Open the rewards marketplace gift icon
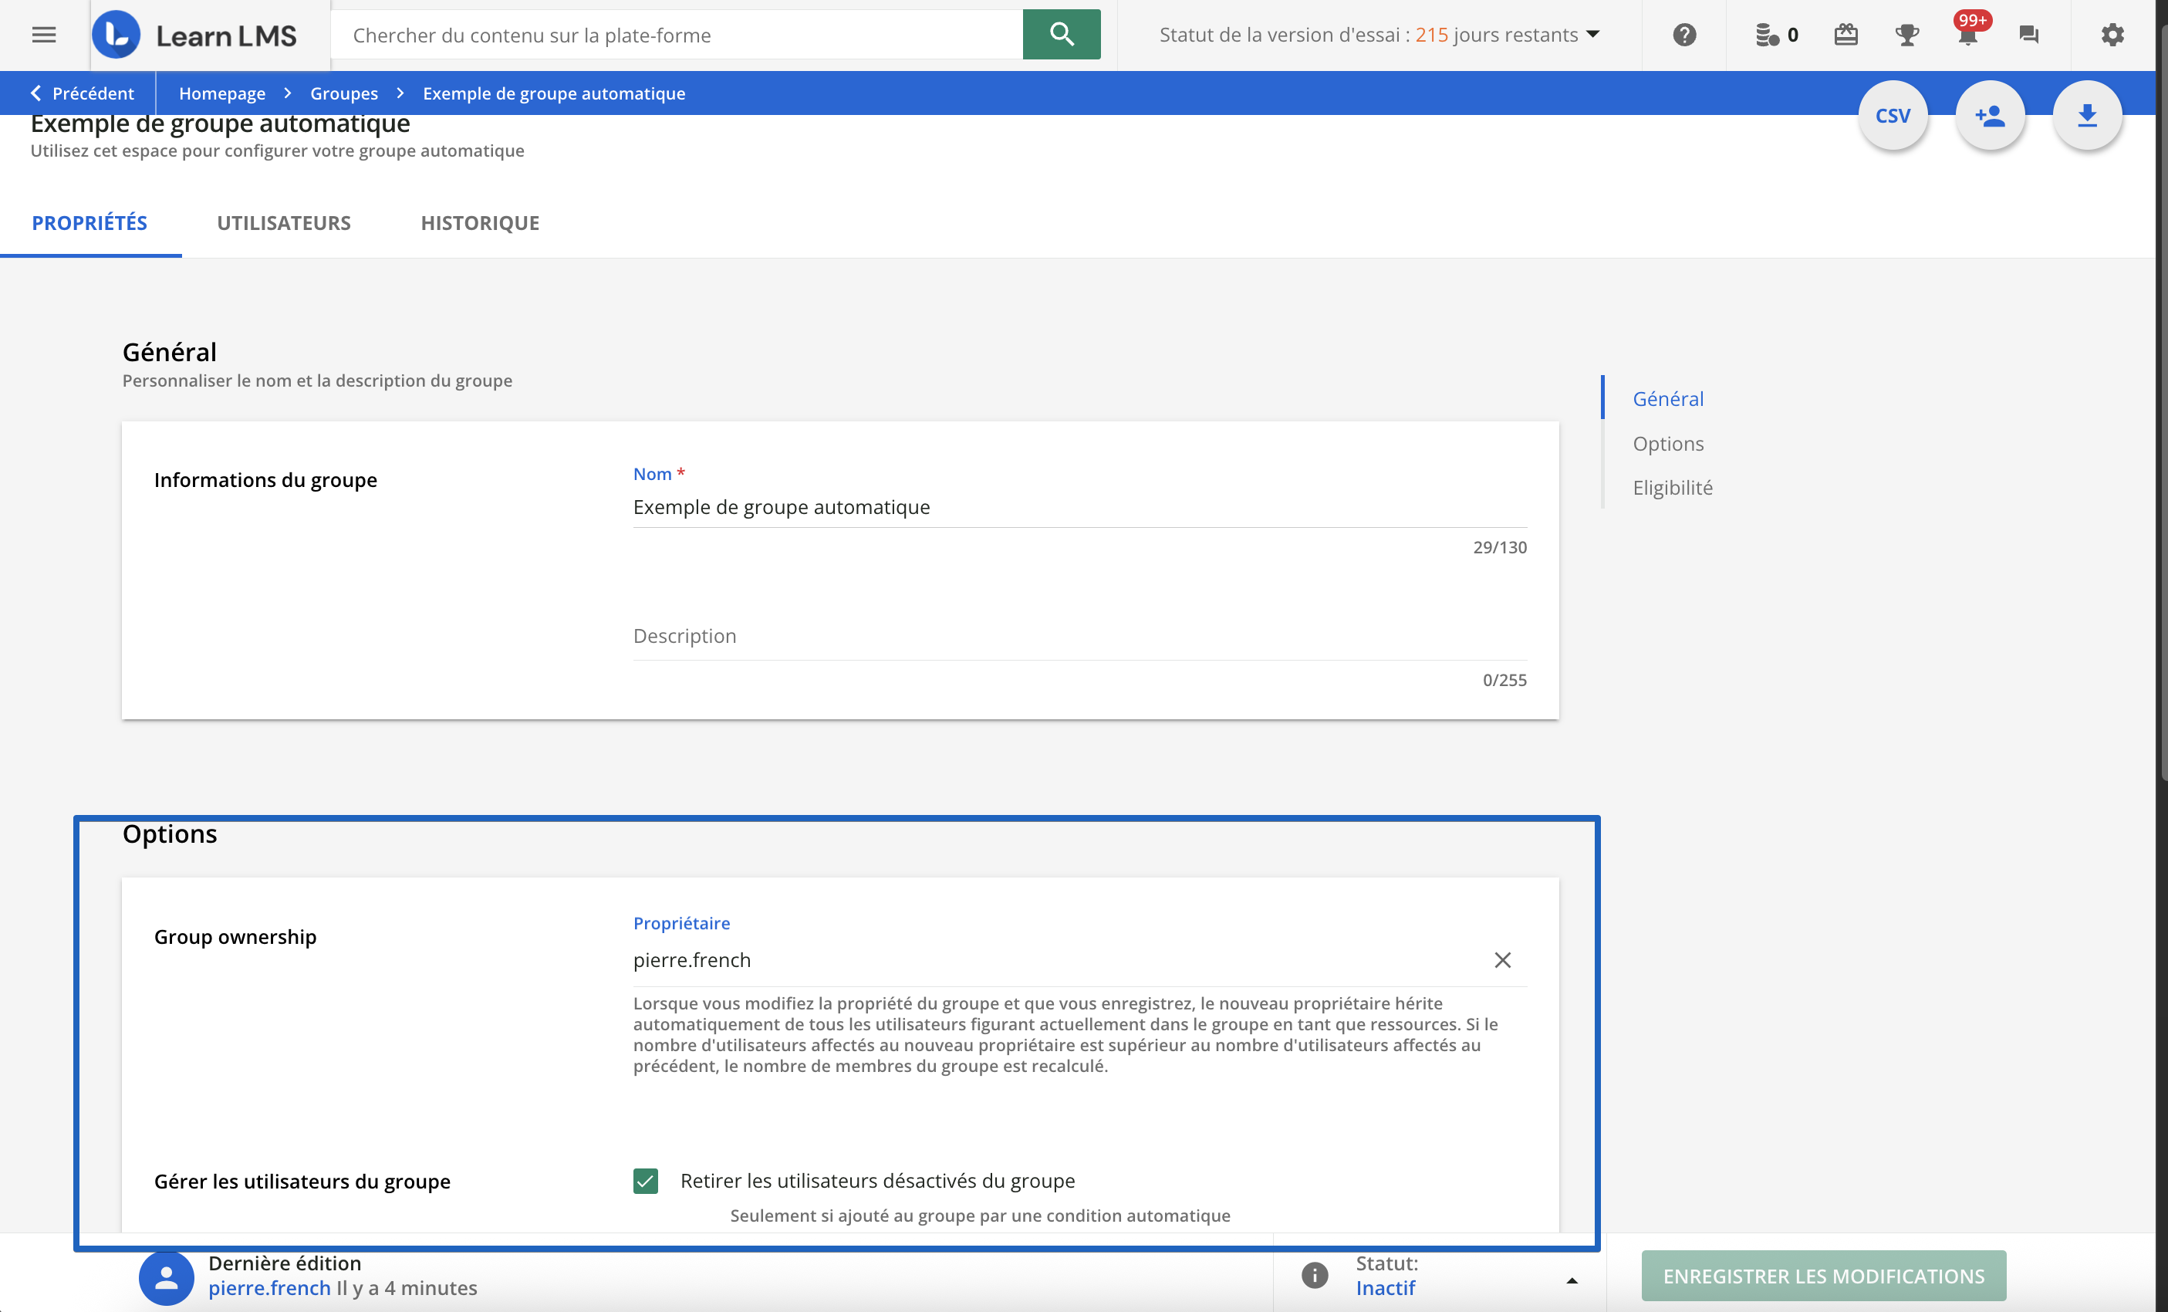Viewport: 2168px width, 1312px height. tap(1846, 36)
